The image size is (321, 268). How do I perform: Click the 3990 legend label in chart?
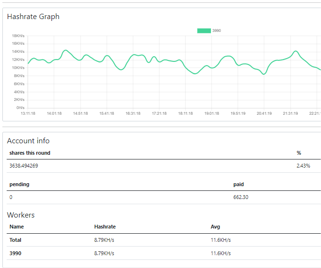[216, 30]
